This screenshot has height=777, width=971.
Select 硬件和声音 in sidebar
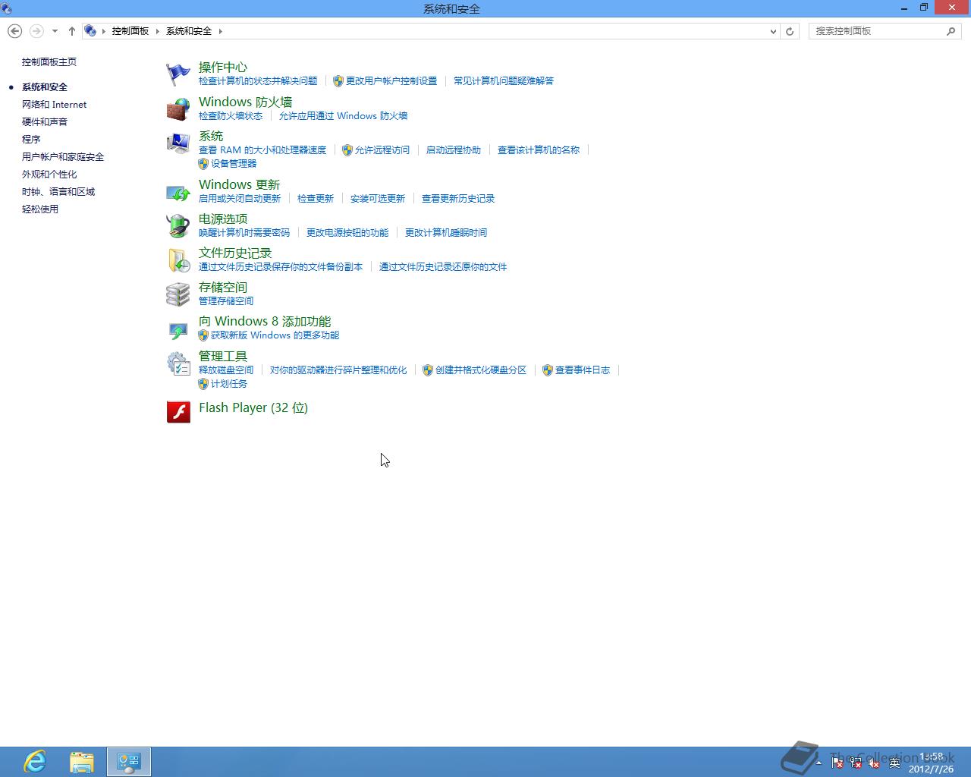click(x=45, y=122)
